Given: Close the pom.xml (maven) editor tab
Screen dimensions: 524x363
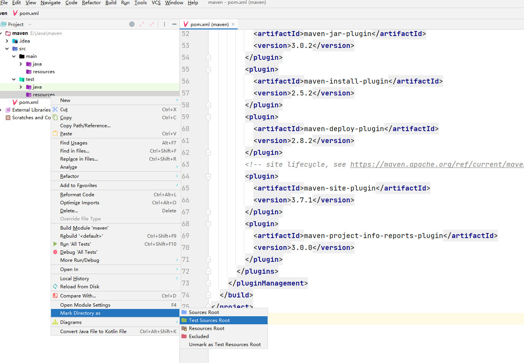Looking at the screenshot, I should pos(233,24).
